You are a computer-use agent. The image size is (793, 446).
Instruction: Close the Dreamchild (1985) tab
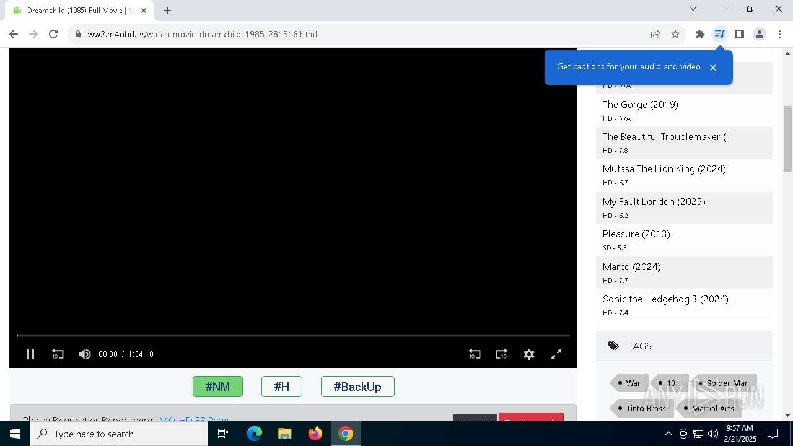pos(144,11)
